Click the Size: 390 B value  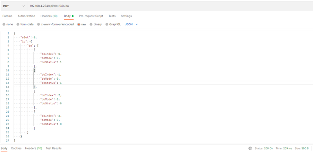click(x=302, y=149)
